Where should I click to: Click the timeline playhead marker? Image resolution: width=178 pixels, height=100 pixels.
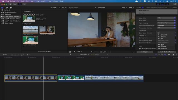click(x=43, y=57)
